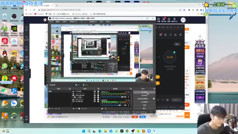238x134 pixels.
Task: Click the Douyu page vertical scrollbar
Action: pyautogui.click(x=206, y=21)
